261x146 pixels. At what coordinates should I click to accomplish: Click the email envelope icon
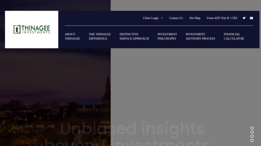tap(251, 18)
